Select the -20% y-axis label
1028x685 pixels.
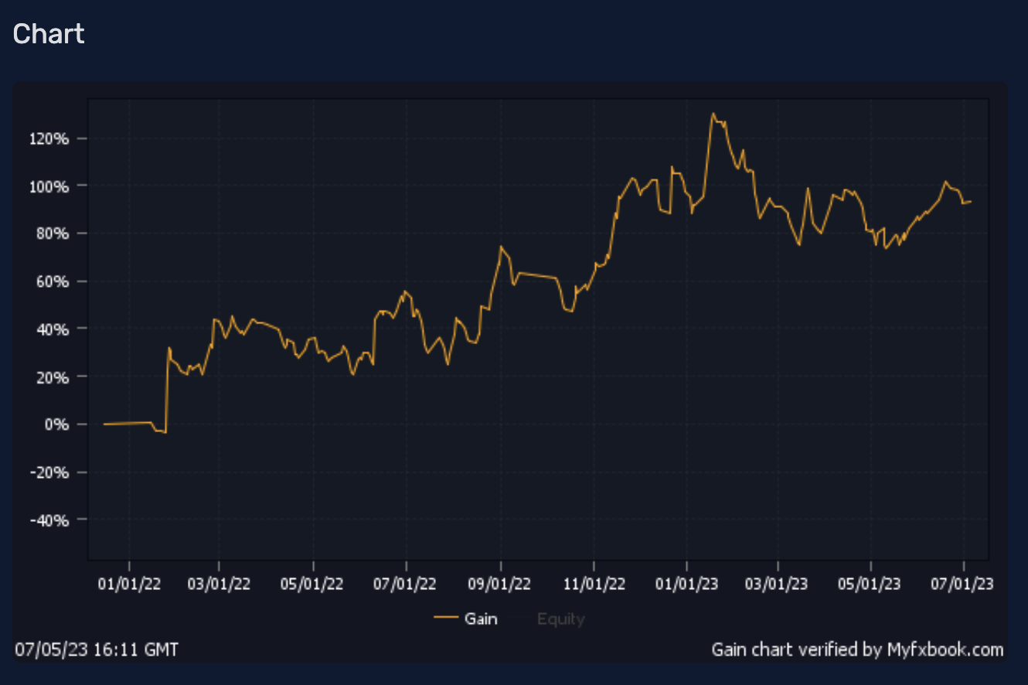[x=53, y=472]
